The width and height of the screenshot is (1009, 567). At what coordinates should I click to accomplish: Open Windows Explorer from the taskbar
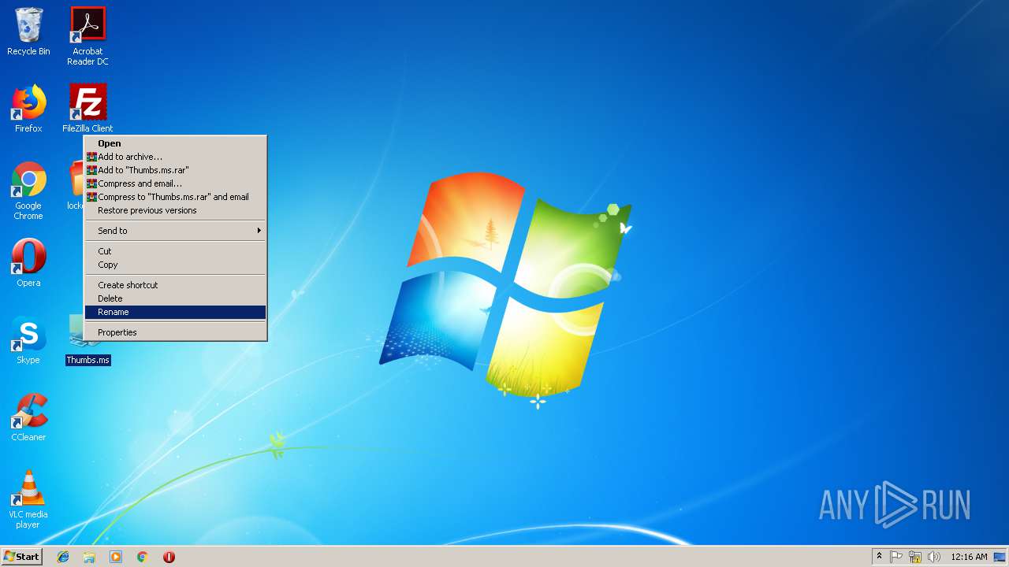click(x=89, y=557)
